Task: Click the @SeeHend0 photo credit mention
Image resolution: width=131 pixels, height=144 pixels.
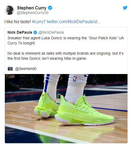Action: [x=26, y=69]
